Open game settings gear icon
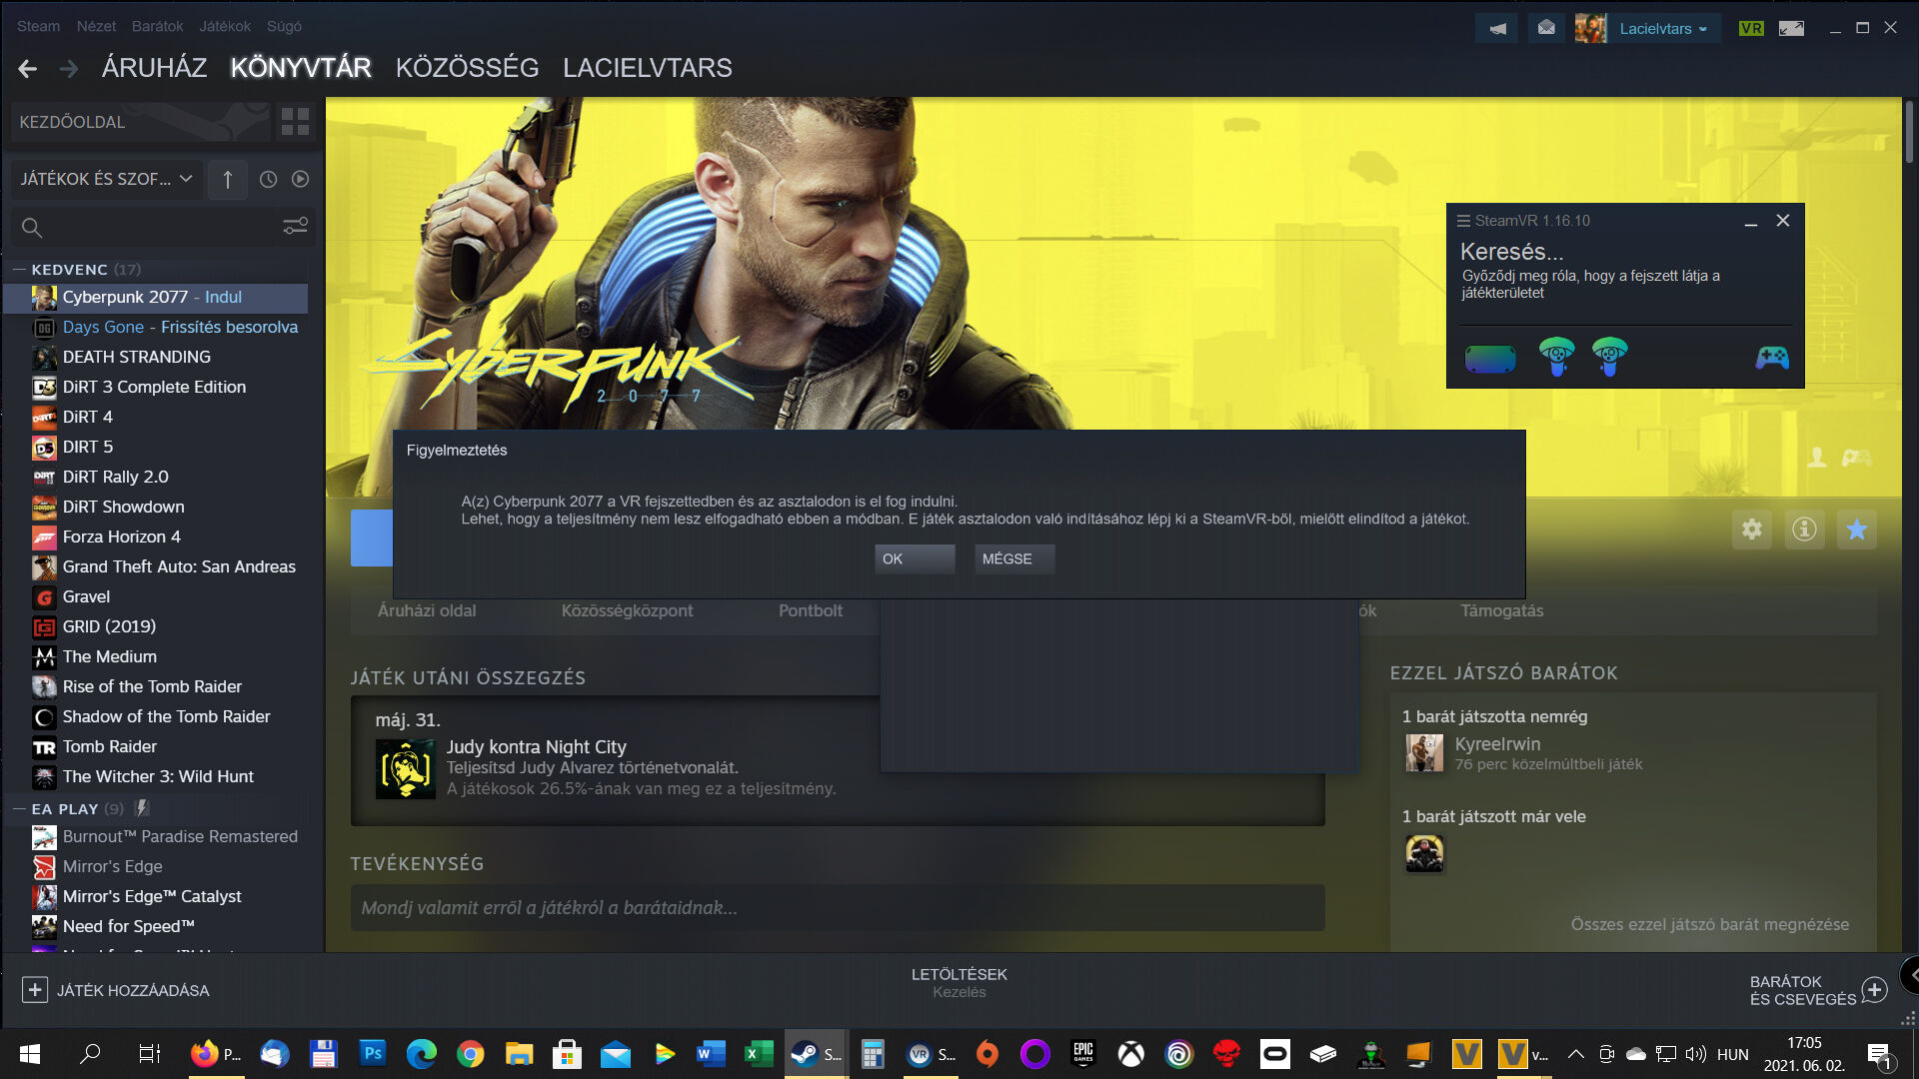Image resolution: width=1919 pixels, height=1079 pixels. [x=1752, y=530]
